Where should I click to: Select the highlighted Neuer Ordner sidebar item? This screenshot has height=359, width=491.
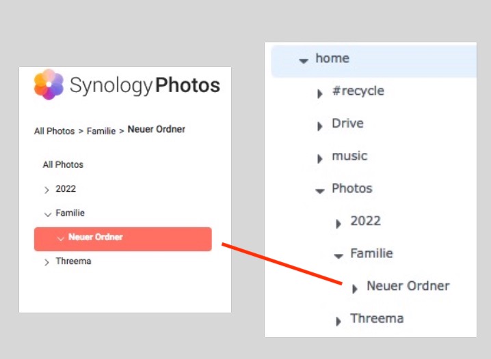pyautogui.click(x=123, y=238)
